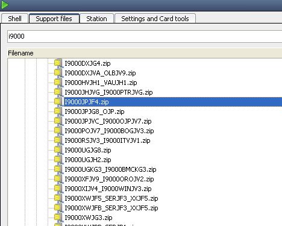Select file I9000XIJV4_I9000WINJV3.zip
The width and height of the screenshot is (282, 226).
108,189
